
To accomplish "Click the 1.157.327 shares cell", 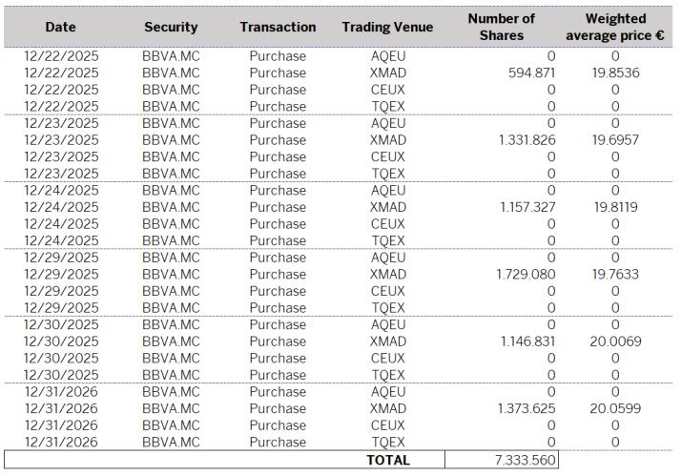I will pyautogui.click(x=526, y=207).
